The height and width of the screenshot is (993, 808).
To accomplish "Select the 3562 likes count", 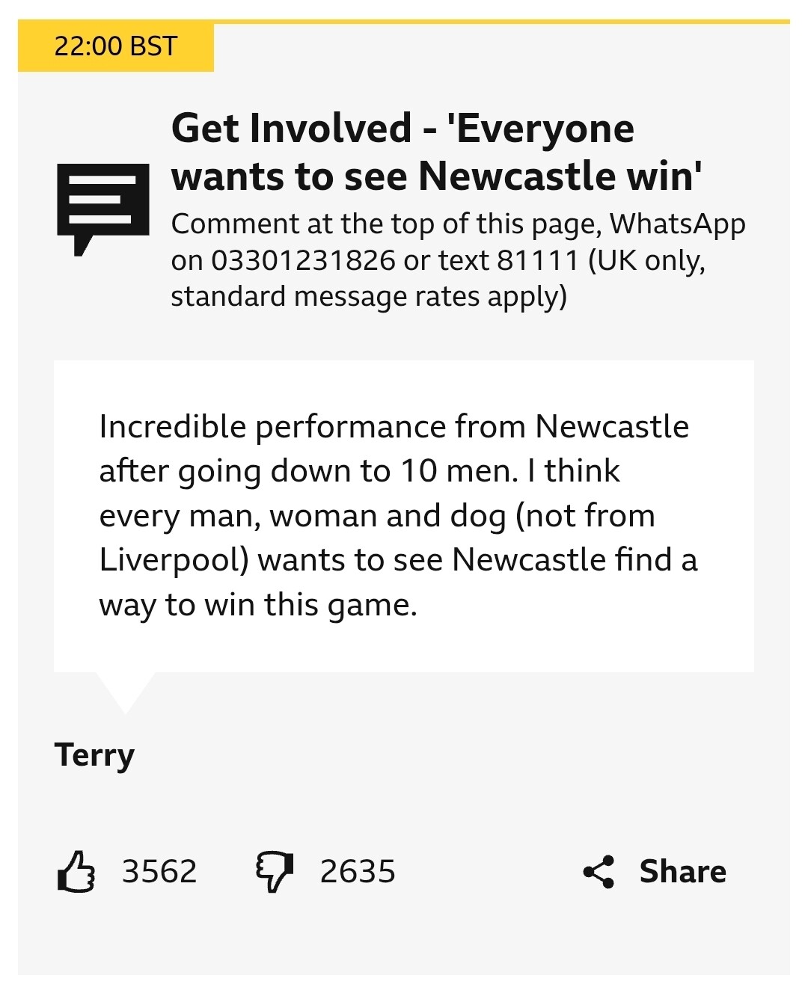I will pos(159,872).
